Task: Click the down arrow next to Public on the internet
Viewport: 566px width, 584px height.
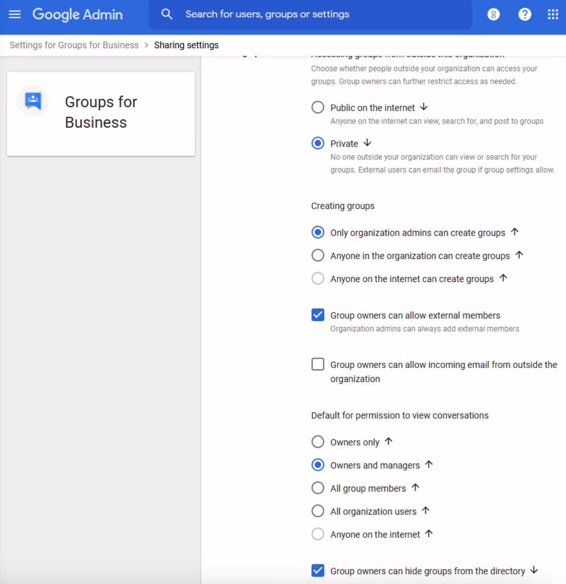Action: point(424,107)
